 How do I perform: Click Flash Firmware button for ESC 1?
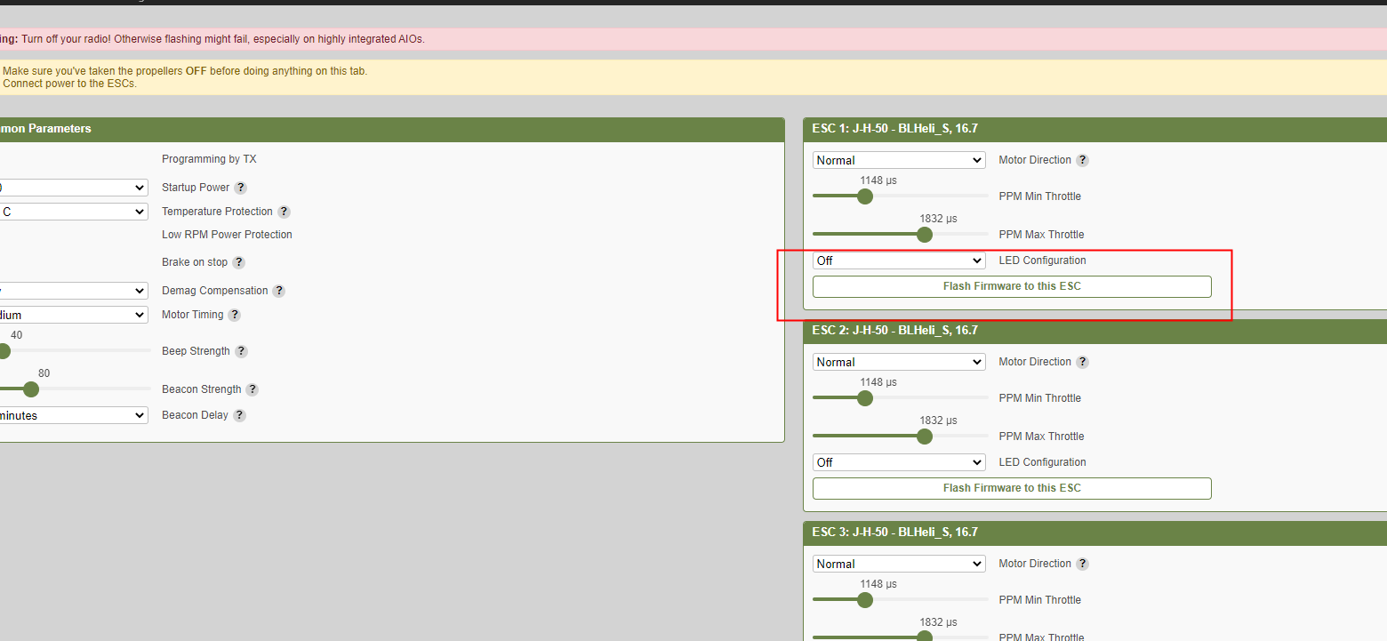(x=1012, y=286)
